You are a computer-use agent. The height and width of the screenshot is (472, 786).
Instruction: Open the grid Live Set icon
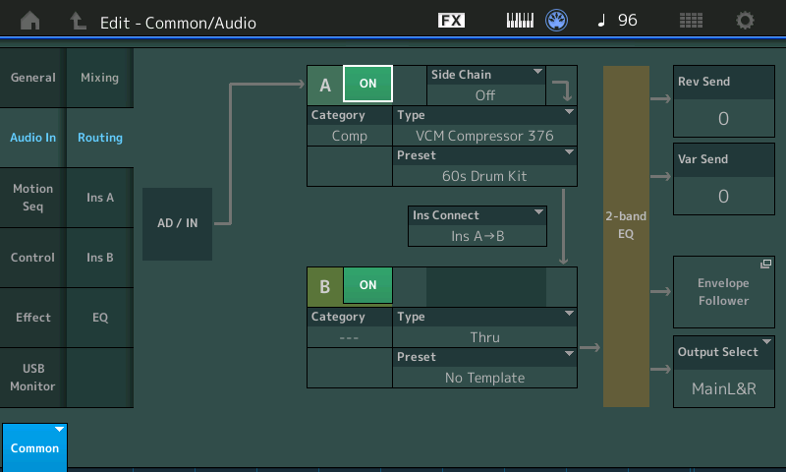point(691,21)
